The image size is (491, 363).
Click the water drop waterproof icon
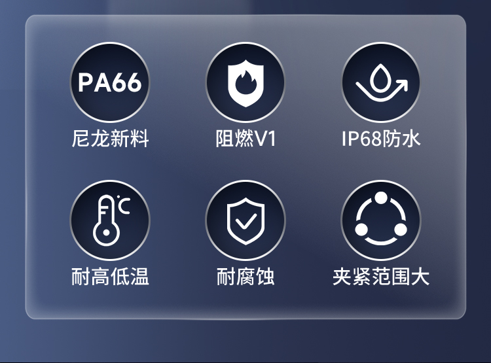381,82
